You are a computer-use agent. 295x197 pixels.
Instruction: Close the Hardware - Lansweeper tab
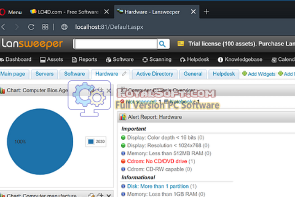point(193,12)
